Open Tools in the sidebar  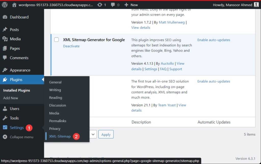pos(14,118)
